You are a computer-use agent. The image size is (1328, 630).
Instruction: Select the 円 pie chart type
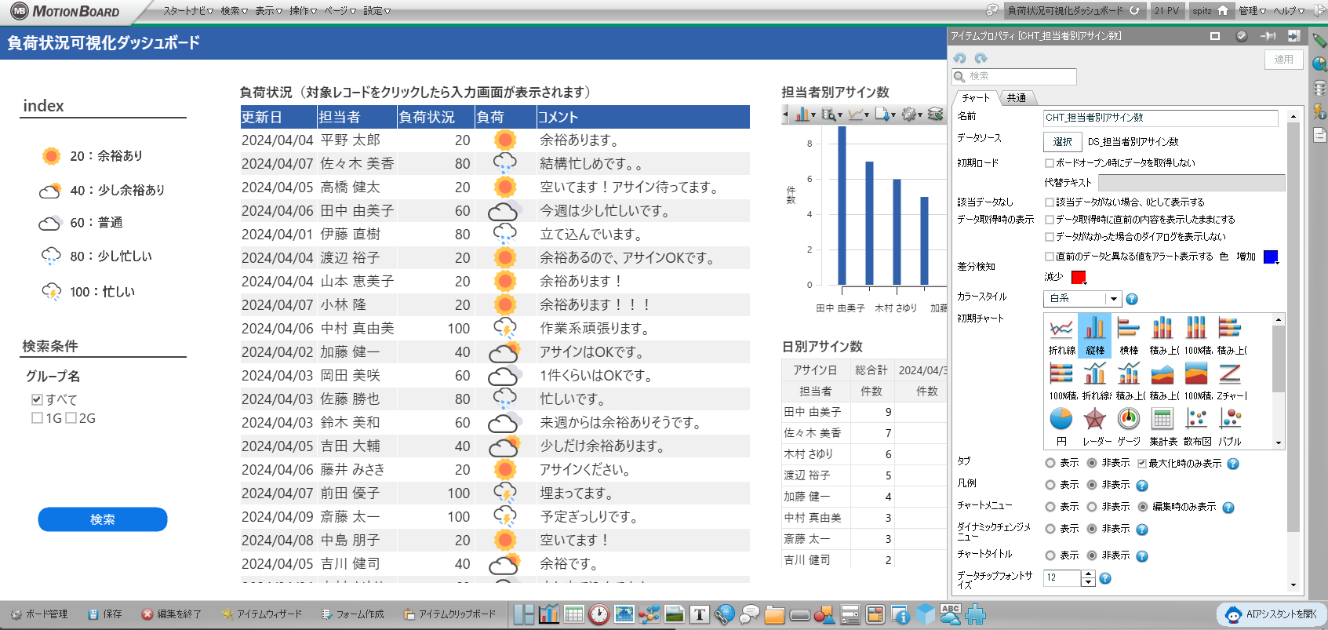(x=1061, y=427)
